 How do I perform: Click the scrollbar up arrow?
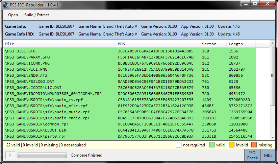pyautogui.click(x=272, y=44)
